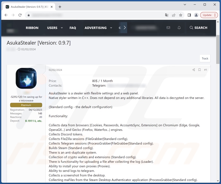Click the '80$ / 1 Month' price text
221x184 pixels.
pos(102,81)
